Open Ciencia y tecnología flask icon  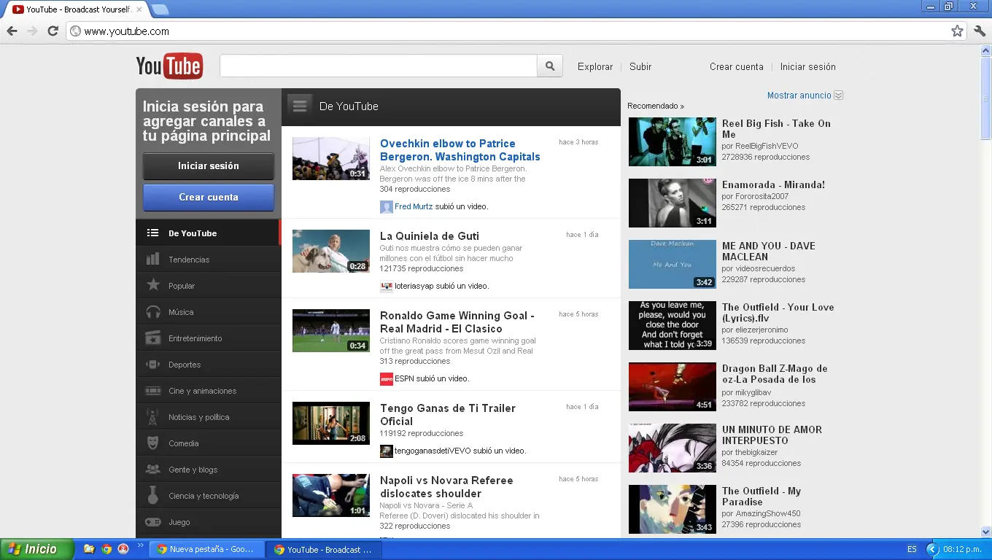click(x=152, y=496)
